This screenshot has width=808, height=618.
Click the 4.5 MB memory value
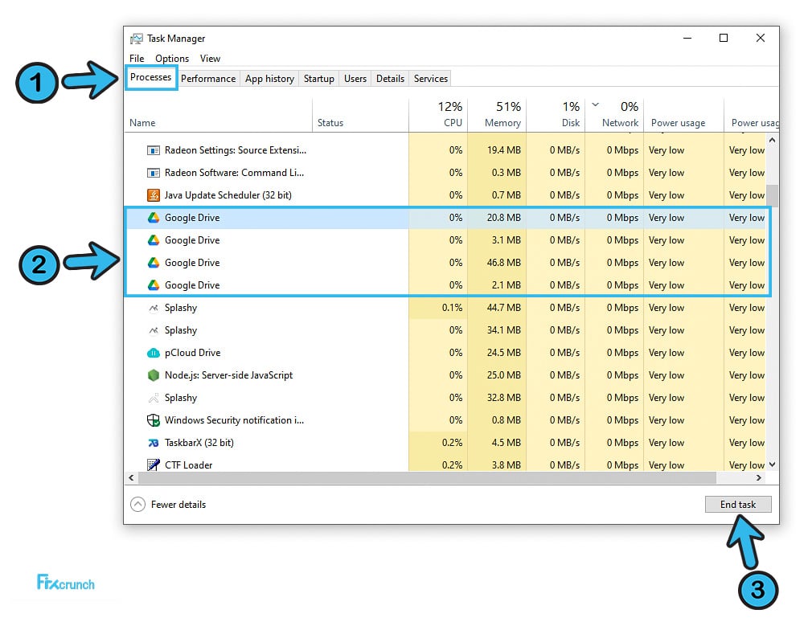(x=506, y=443)
